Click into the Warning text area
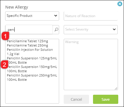The width and height of the screenshot is (124, 107). point(91,64)
